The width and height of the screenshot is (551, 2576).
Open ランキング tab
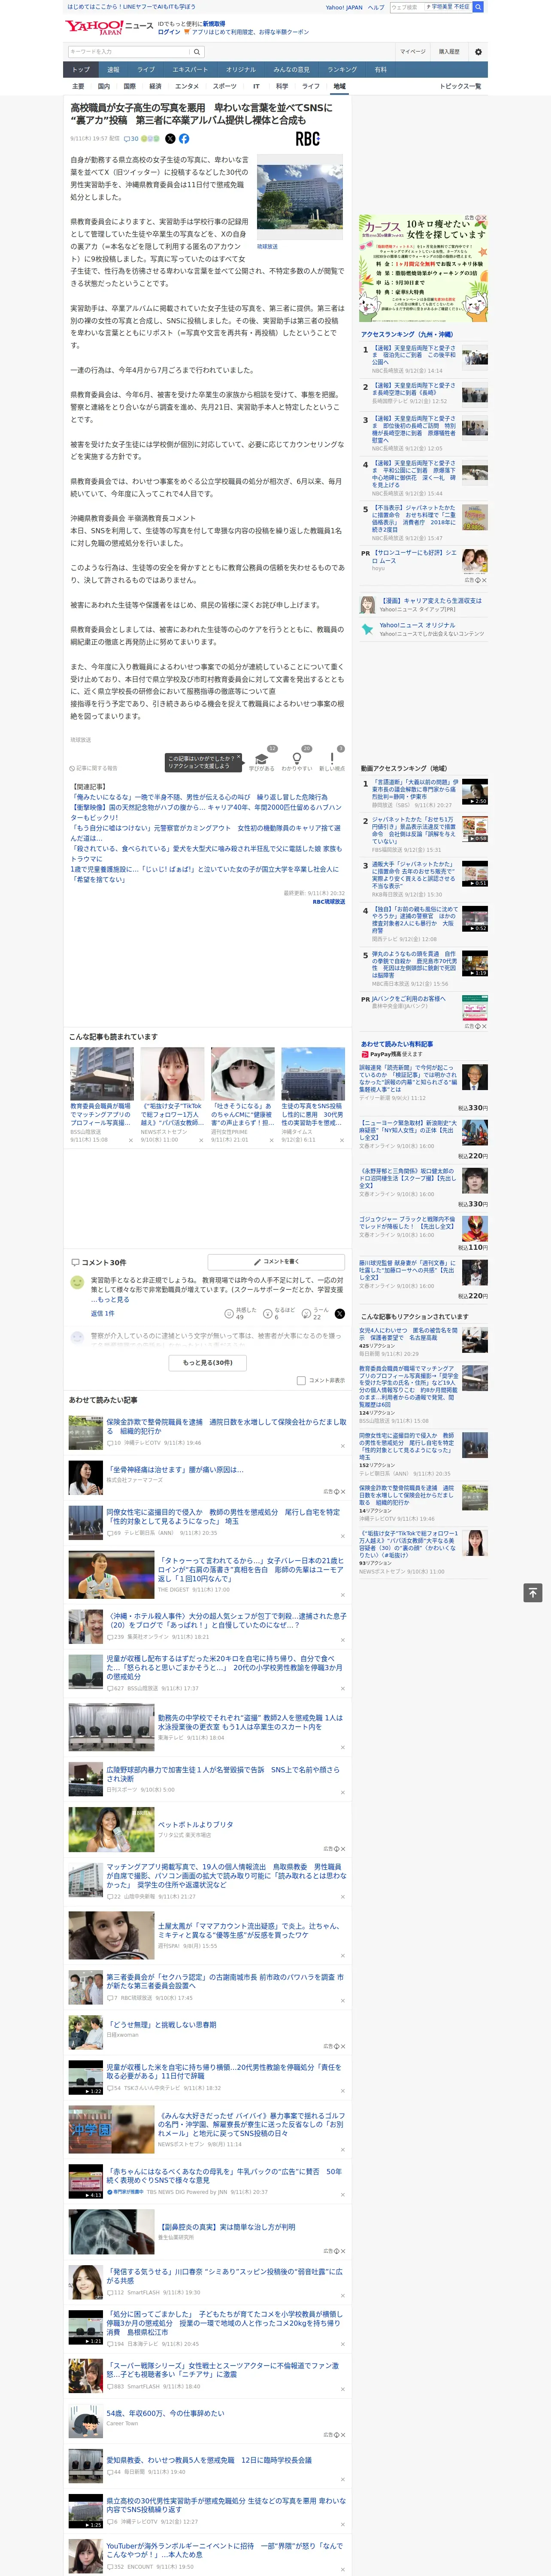click(x=342, y=70)
